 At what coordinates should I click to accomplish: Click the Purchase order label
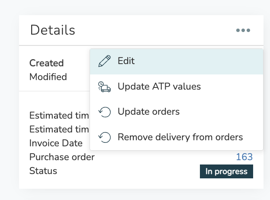(62, 157)
